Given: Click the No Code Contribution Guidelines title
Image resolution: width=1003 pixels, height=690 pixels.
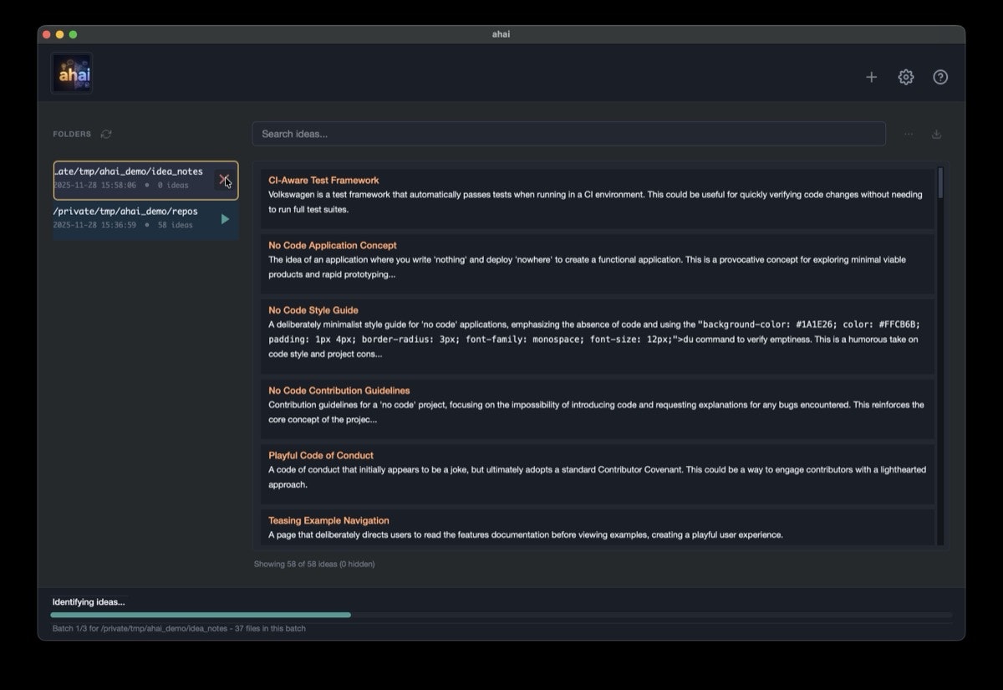Looking at the screenshot, I should (x=339, y=390).
